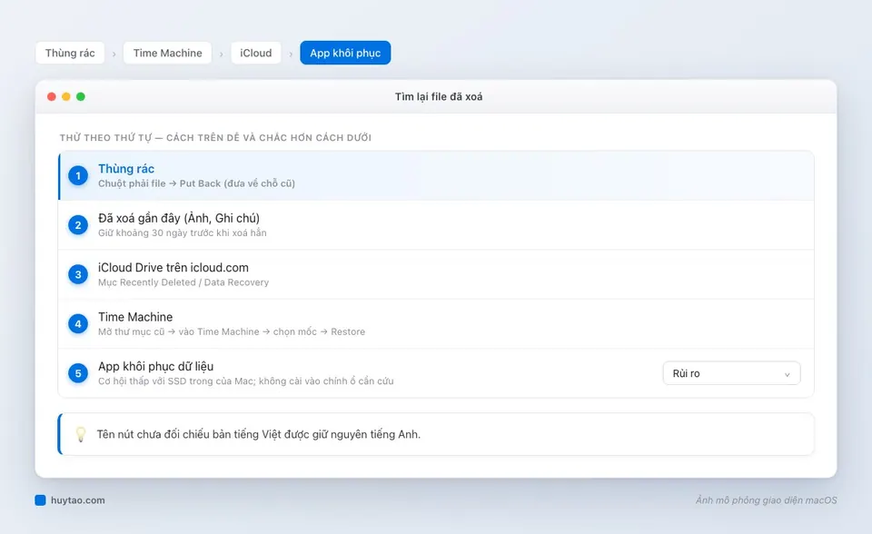Click the window title Tìm lại file đã xoá
This screenshot has height=534, width=872.
[439, 97]
